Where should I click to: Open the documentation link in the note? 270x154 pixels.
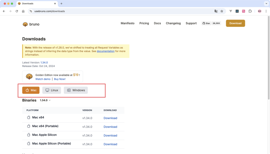[105, 51]
